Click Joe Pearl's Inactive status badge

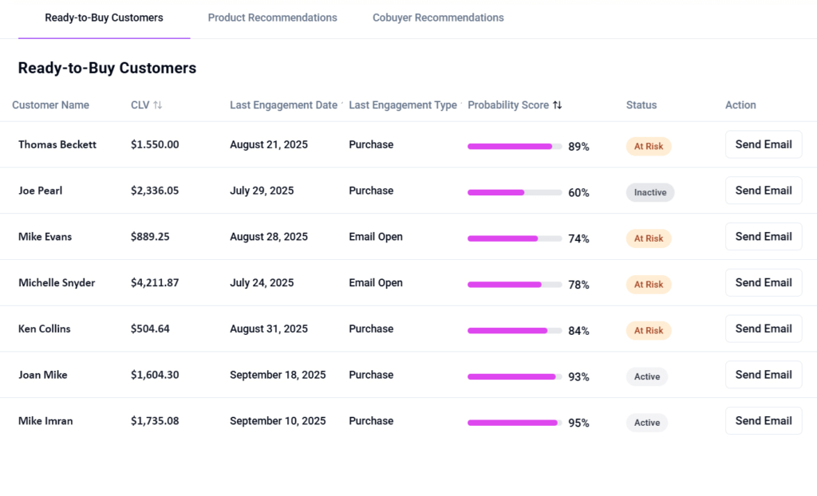[x=649, y=192]
